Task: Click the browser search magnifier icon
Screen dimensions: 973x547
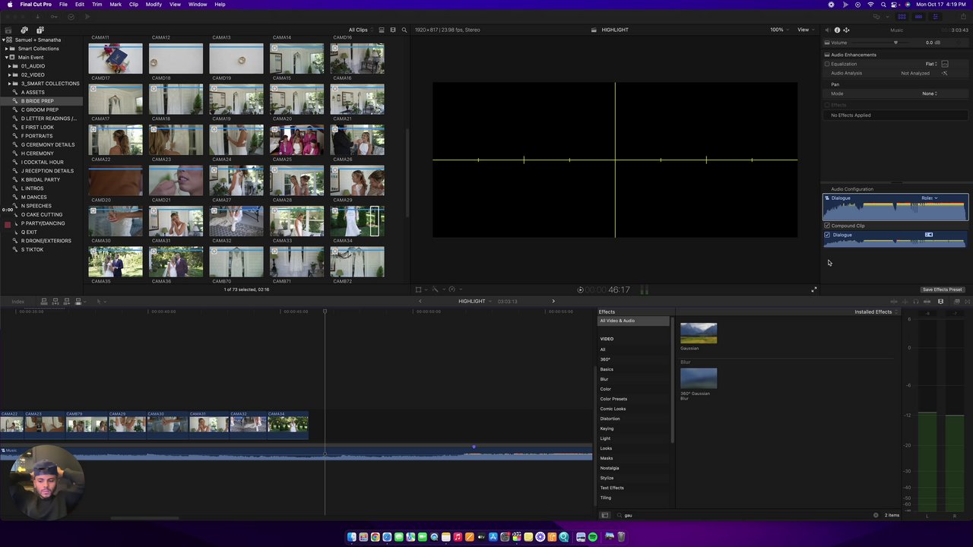Action: pyautogui.click(x=404, y=30)
